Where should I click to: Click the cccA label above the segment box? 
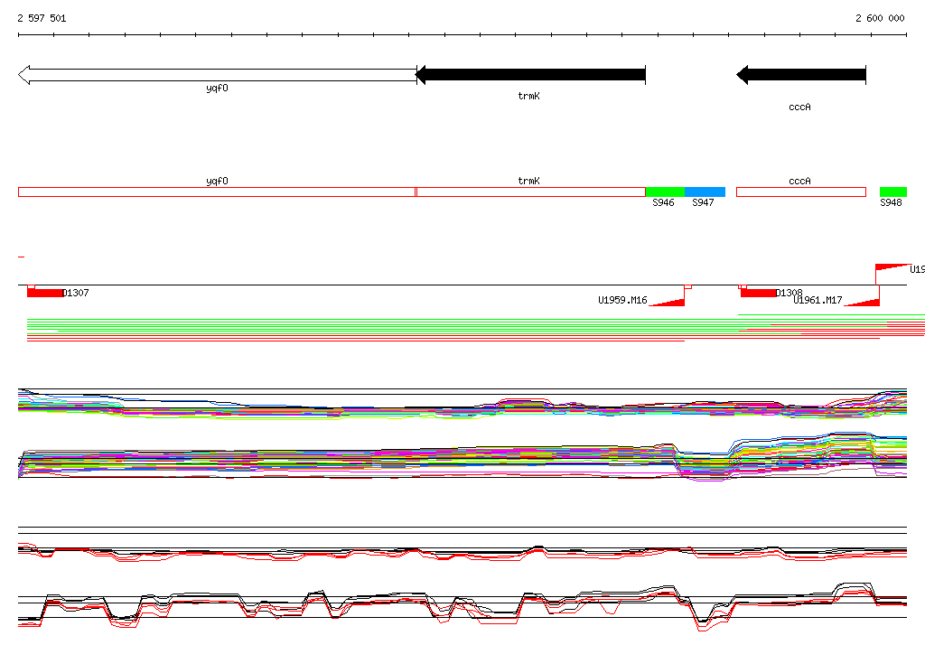(x=799, y=181)
